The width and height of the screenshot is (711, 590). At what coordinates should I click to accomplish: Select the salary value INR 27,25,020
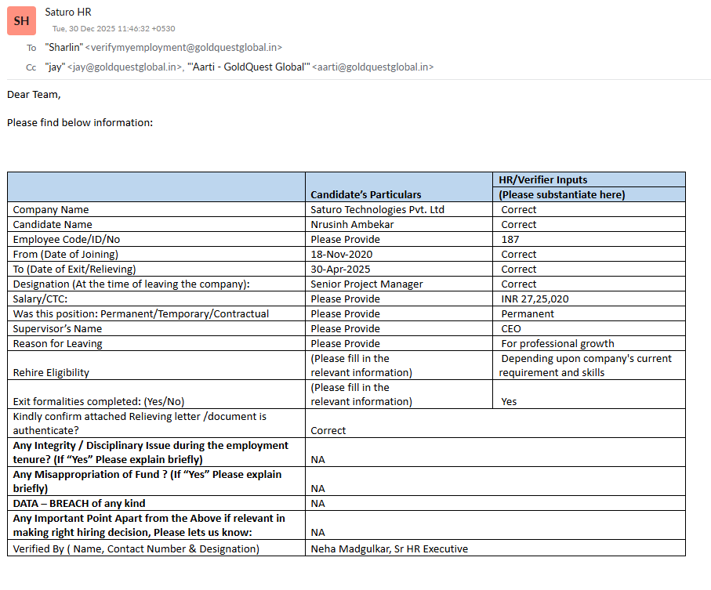[535, 299]
